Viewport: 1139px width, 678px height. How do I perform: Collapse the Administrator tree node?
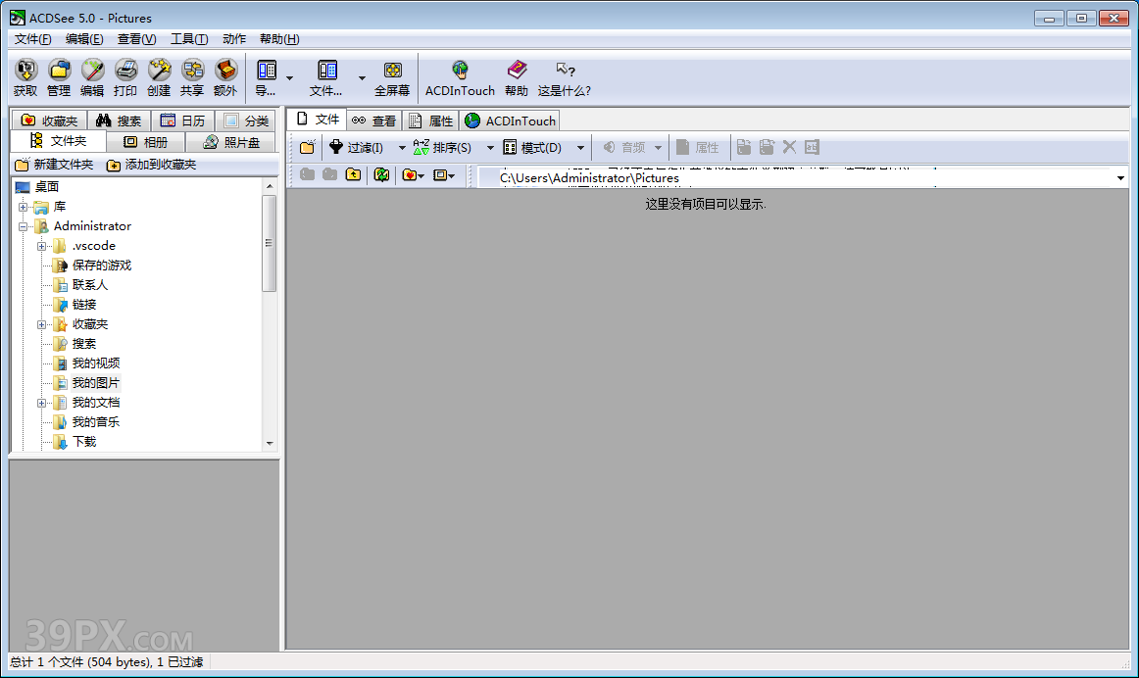coord(22,225)
